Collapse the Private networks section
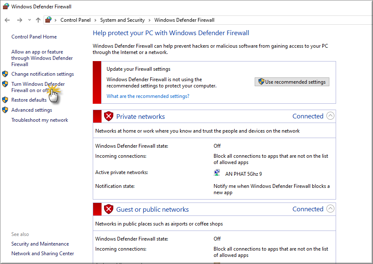373x264 pixels. click(331, 116)
